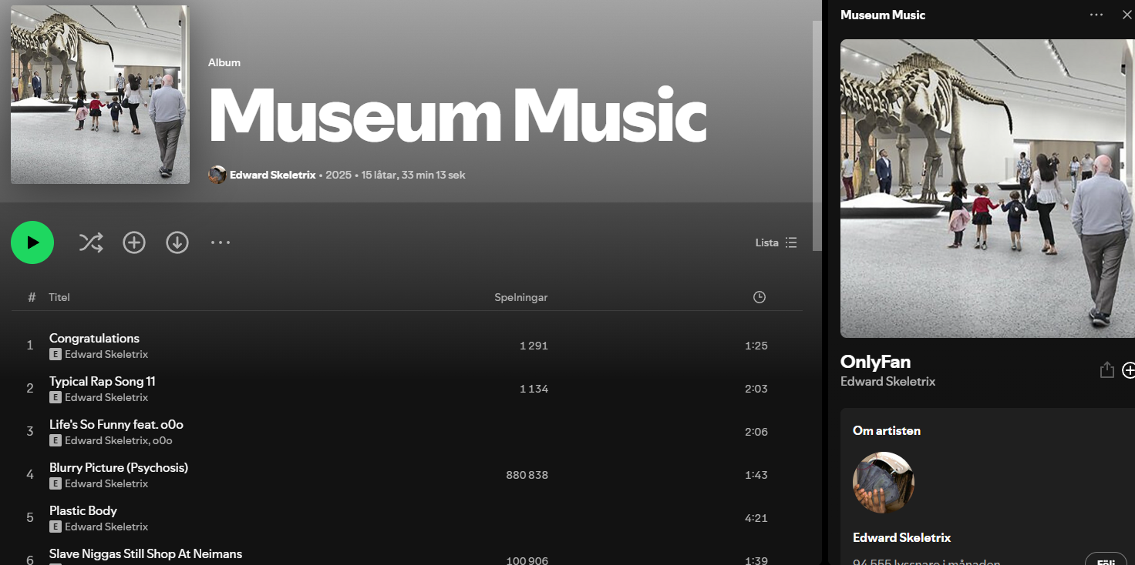The width and height of the screenshot is (1135, 565).
Task: Share the OnlyFan track with the share icon
Action: click(1107, 370)
